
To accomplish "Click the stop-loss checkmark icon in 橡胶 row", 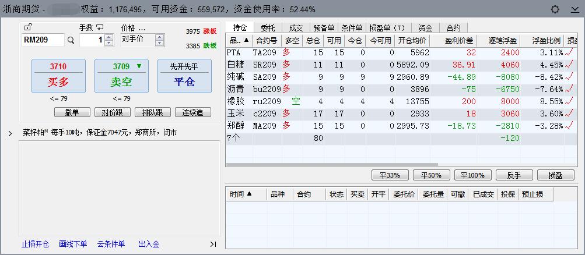I will 569,101.
